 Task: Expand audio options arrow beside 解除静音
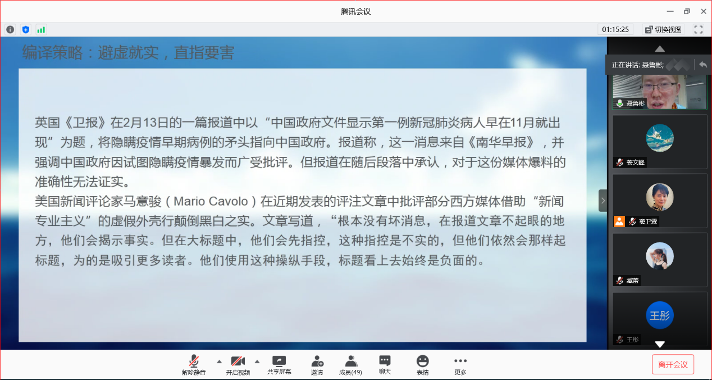pyautogui.click(x=219, y=361)
